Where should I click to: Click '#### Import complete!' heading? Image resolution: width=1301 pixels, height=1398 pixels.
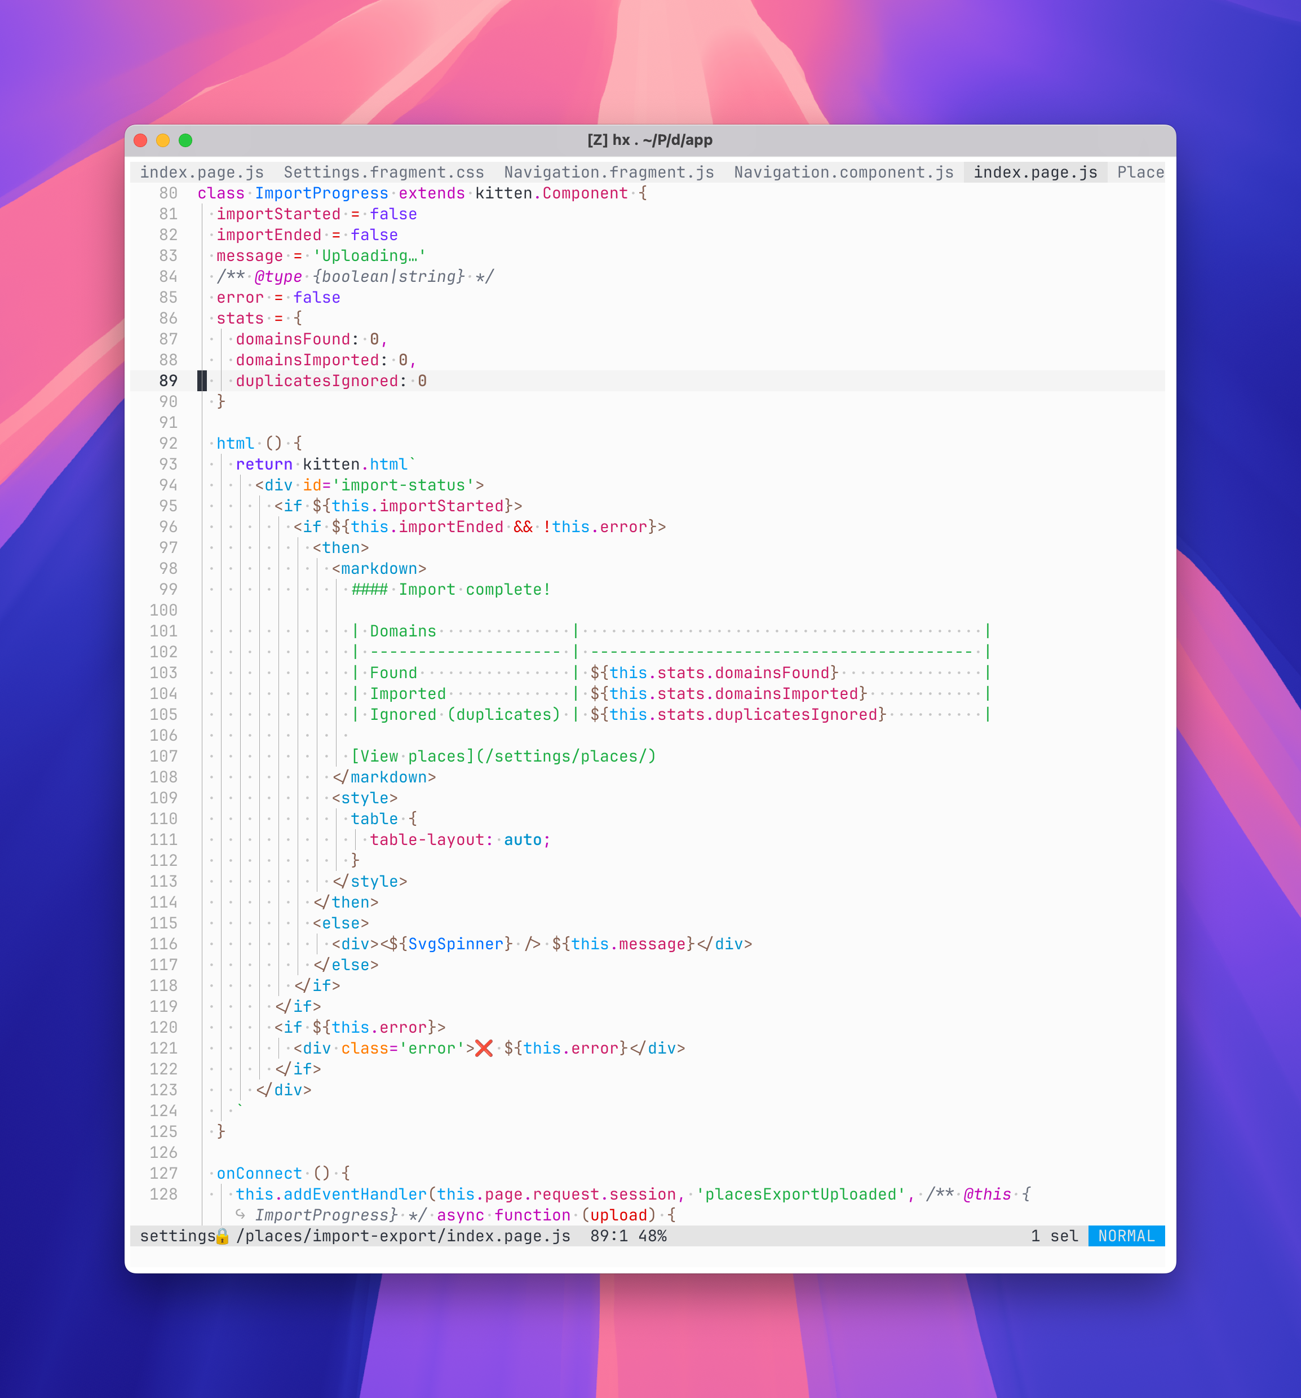451,590
